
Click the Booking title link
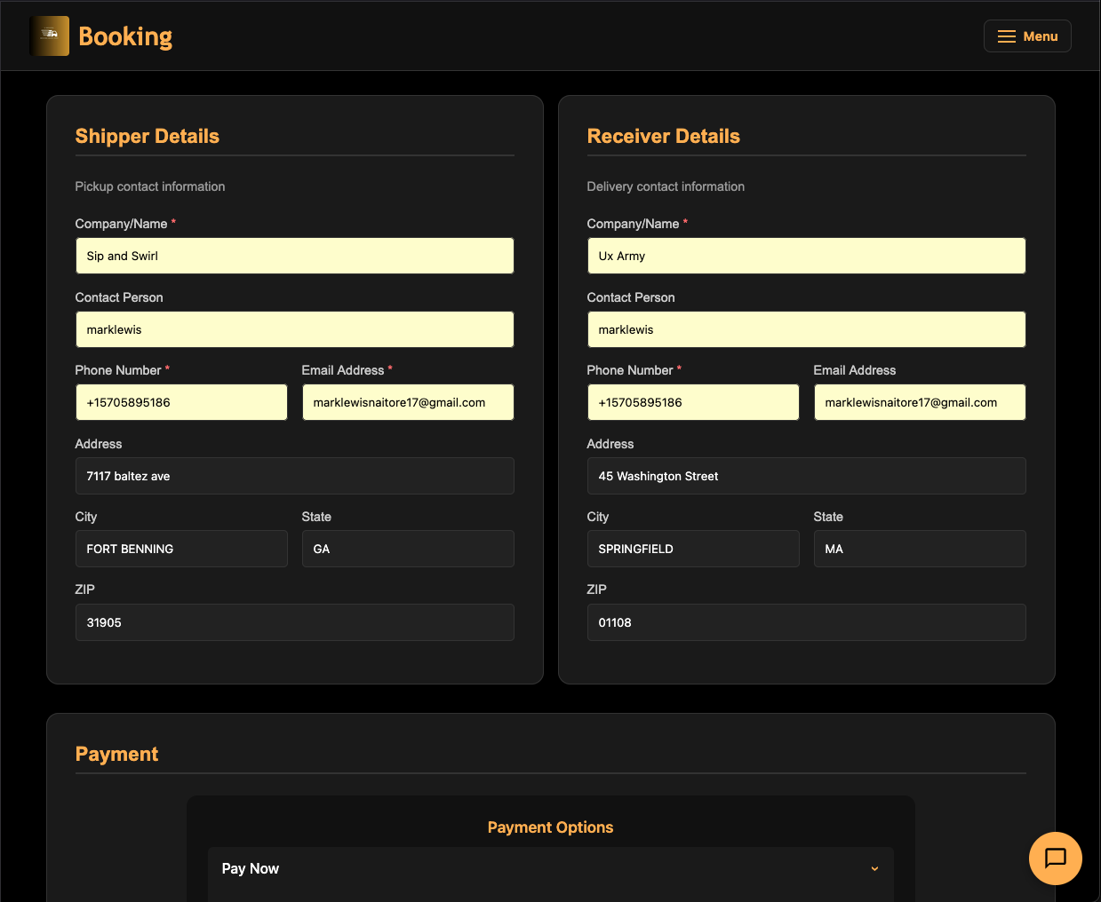125,36
